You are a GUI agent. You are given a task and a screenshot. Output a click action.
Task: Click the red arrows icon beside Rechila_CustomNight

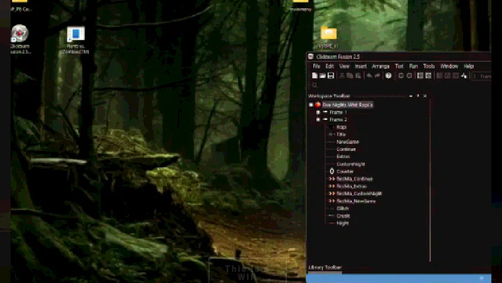332,193
